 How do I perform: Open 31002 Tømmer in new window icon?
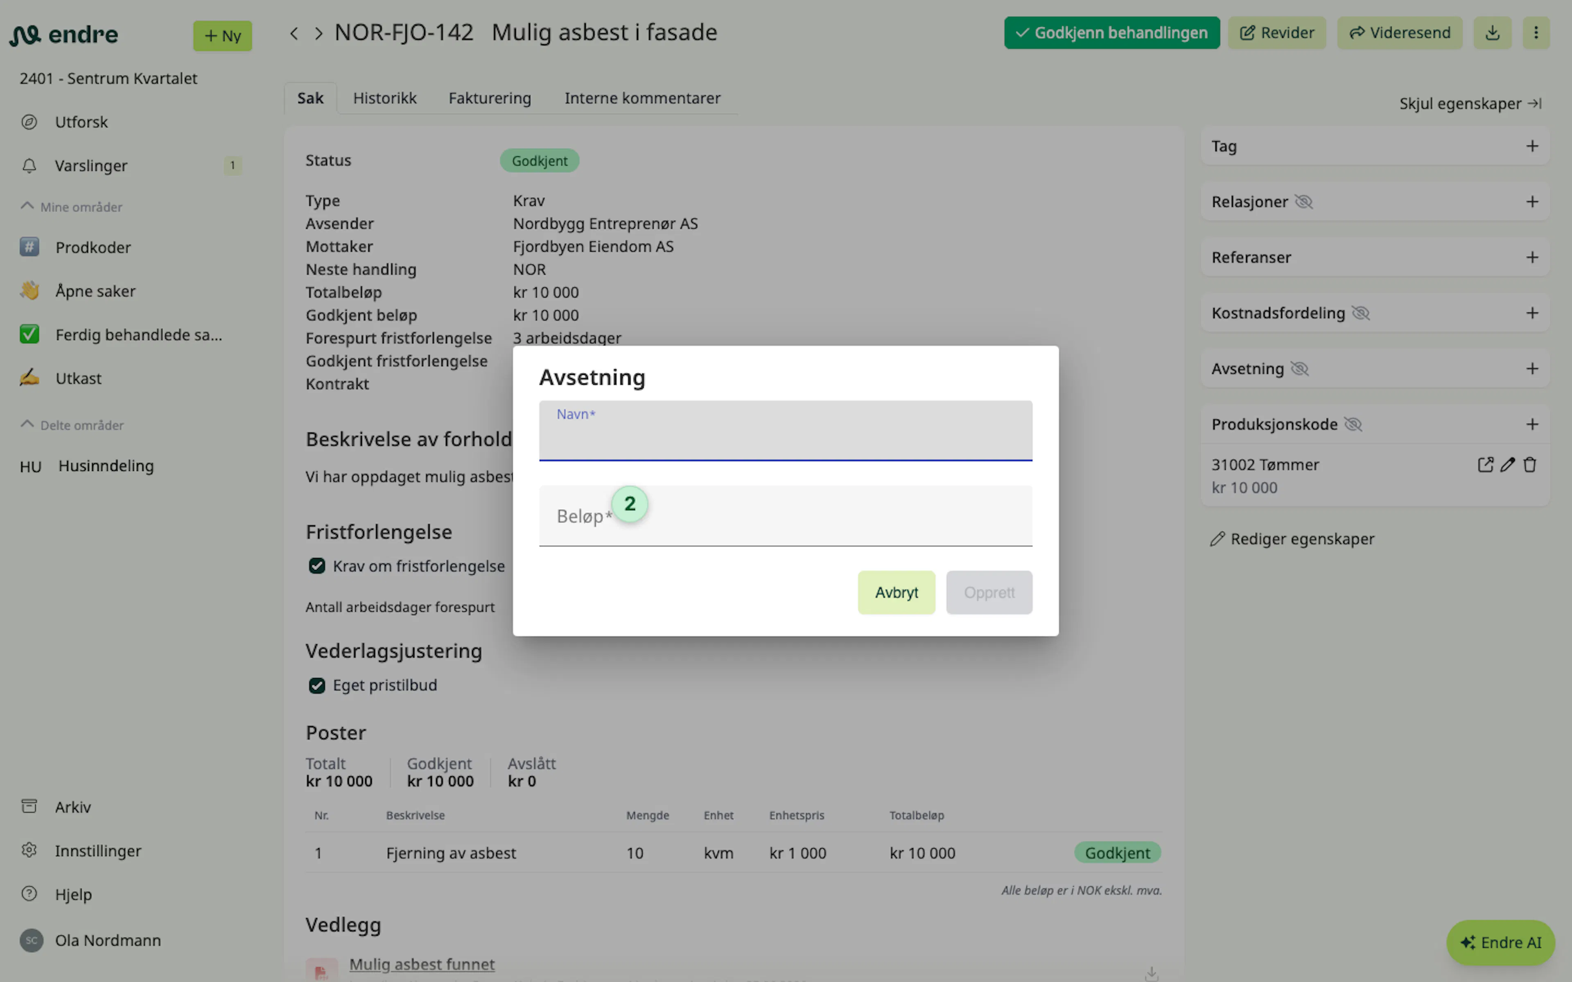click(1485, 465)
